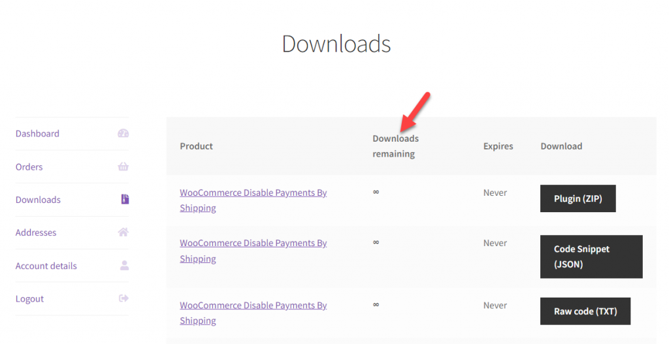669x344 pixels.
Task: Open the product link in the TXT row
Action: (253, 313)
